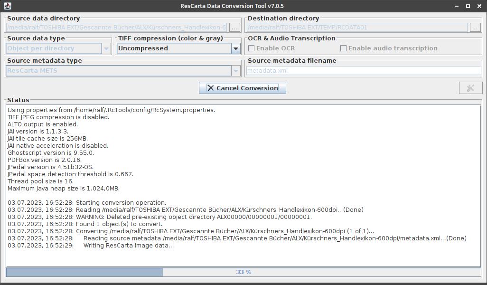Minimize the ResCarta window

[x=457, y=6]
